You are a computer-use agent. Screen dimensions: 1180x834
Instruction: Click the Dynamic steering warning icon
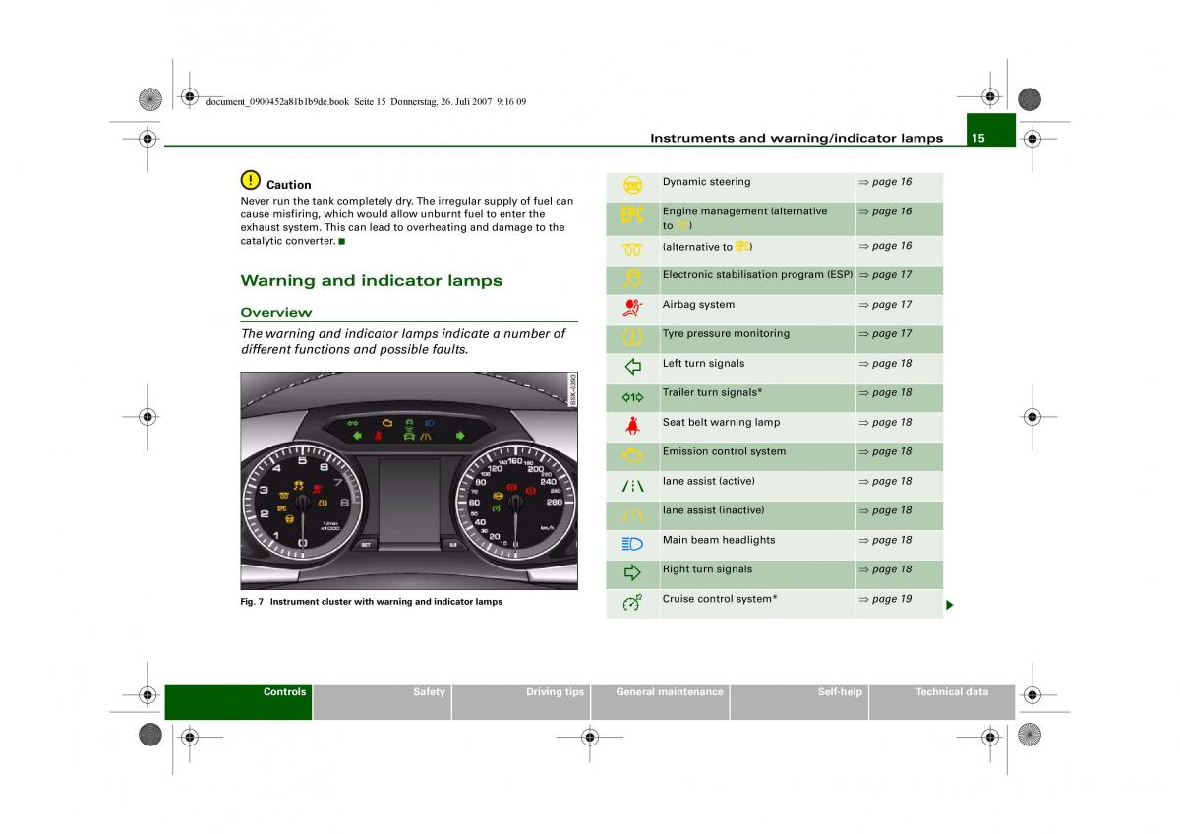(x=632, y=185)
